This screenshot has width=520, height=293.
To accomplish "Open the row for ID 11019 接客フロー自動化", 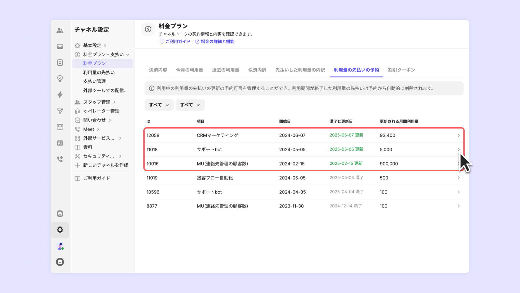I will 303,178.
